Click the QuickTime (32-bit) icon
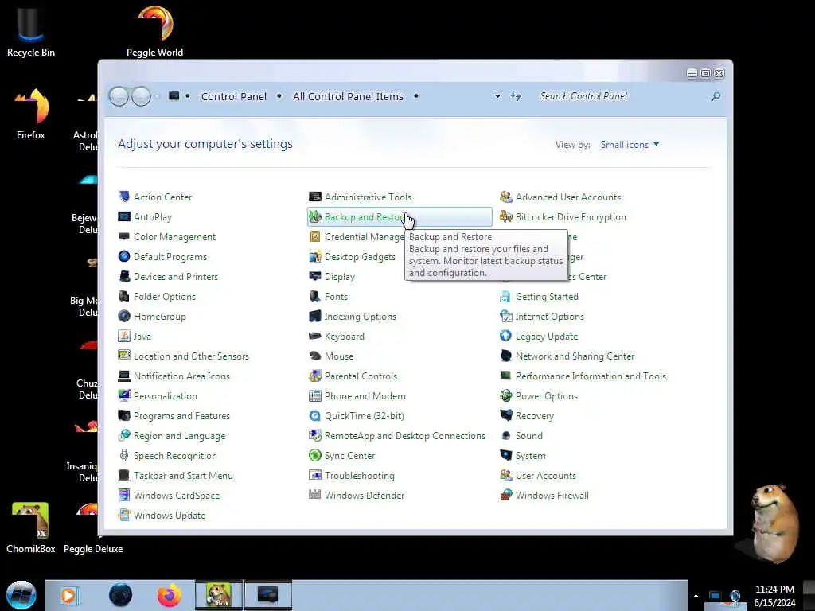The height and width of the screenshot is (611, 815). click(x=315, y=415)
